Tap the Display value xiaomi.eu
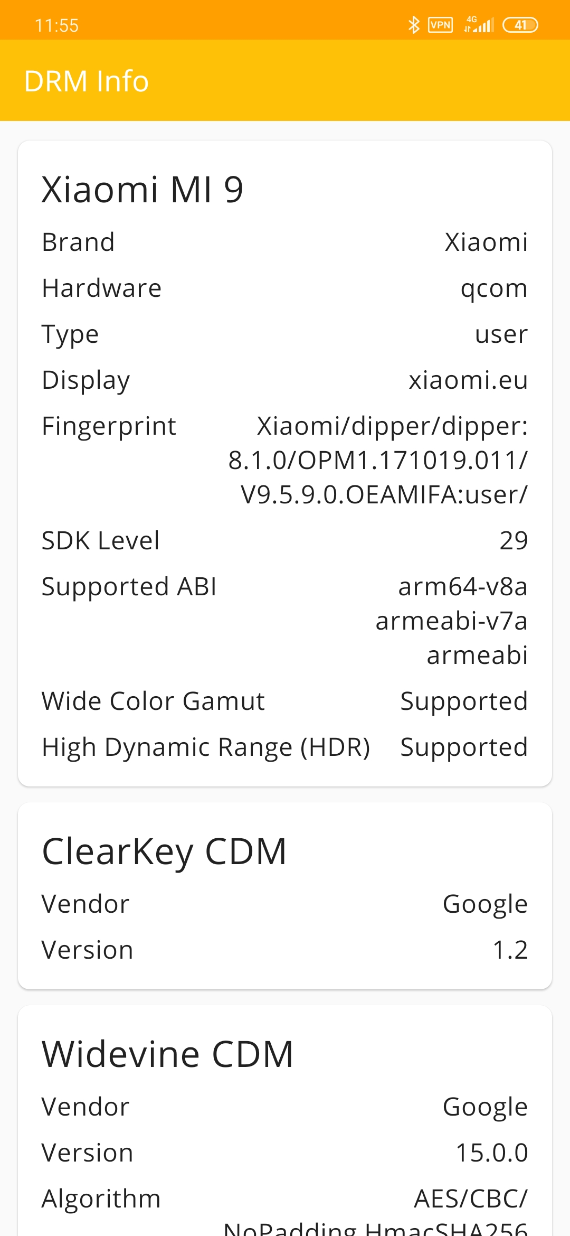Screen dimensions: 570x1236 (469, 380)
